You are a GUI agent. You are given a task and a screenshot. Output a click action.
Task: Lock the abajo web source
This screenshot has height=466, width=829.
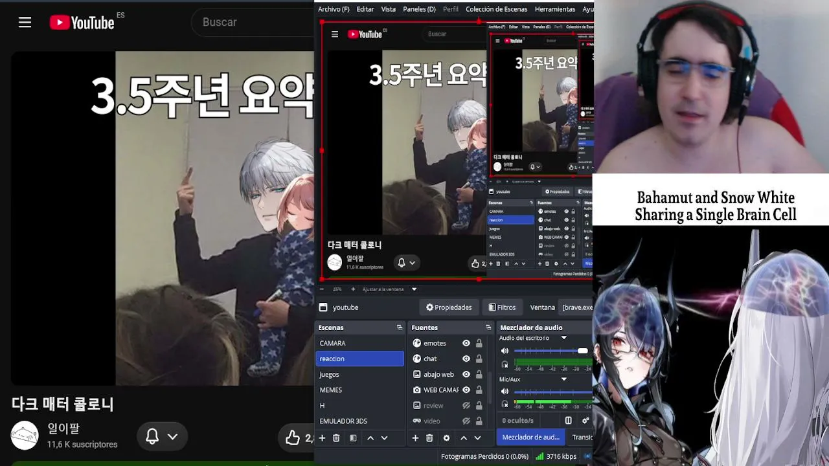pos(479,374)
